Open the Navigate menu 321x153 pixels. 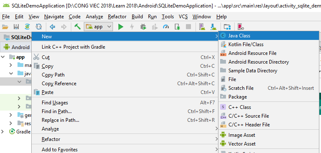point(54,17)
